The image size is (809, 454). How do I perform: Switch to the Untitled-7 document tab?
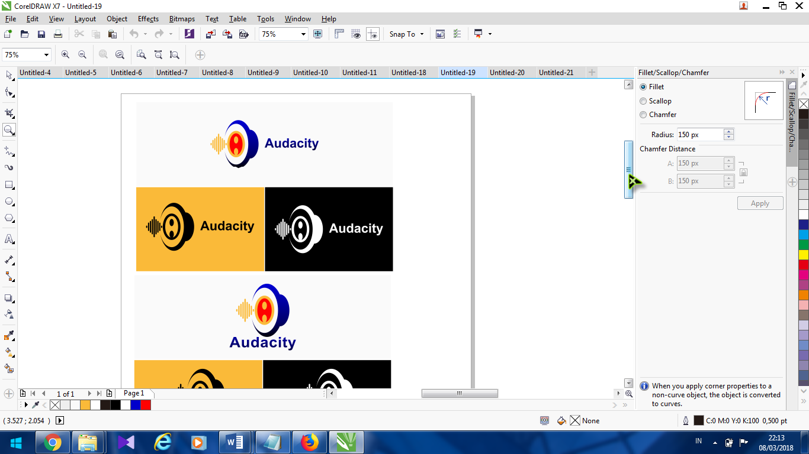pos(173,73)
